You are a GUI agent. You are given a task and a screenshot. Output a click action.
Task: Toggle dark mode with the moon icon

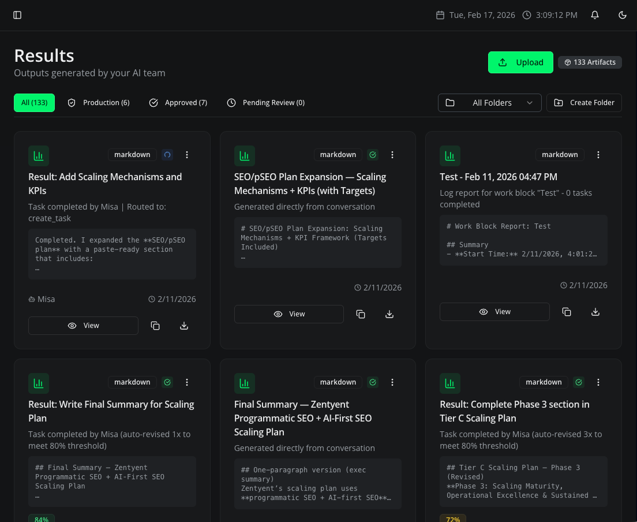pos(623,15)
